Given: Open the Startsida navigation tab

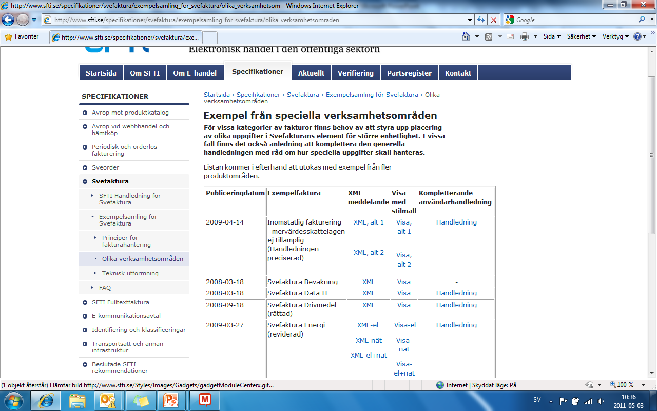Looking at the screenshot, I should click(101, 73).
